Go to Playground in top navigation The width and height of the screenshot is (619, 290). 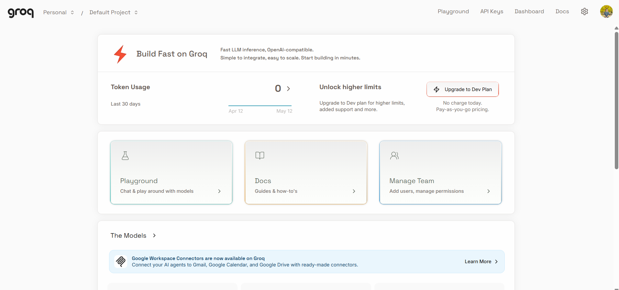click(453, 12)
